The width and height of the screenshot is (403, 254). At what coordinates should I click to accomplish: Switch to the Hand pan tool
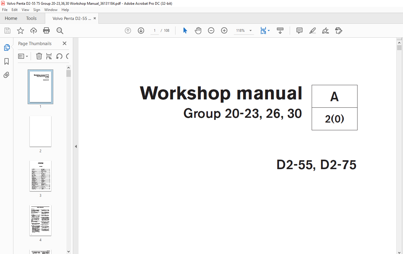[198, 31]
